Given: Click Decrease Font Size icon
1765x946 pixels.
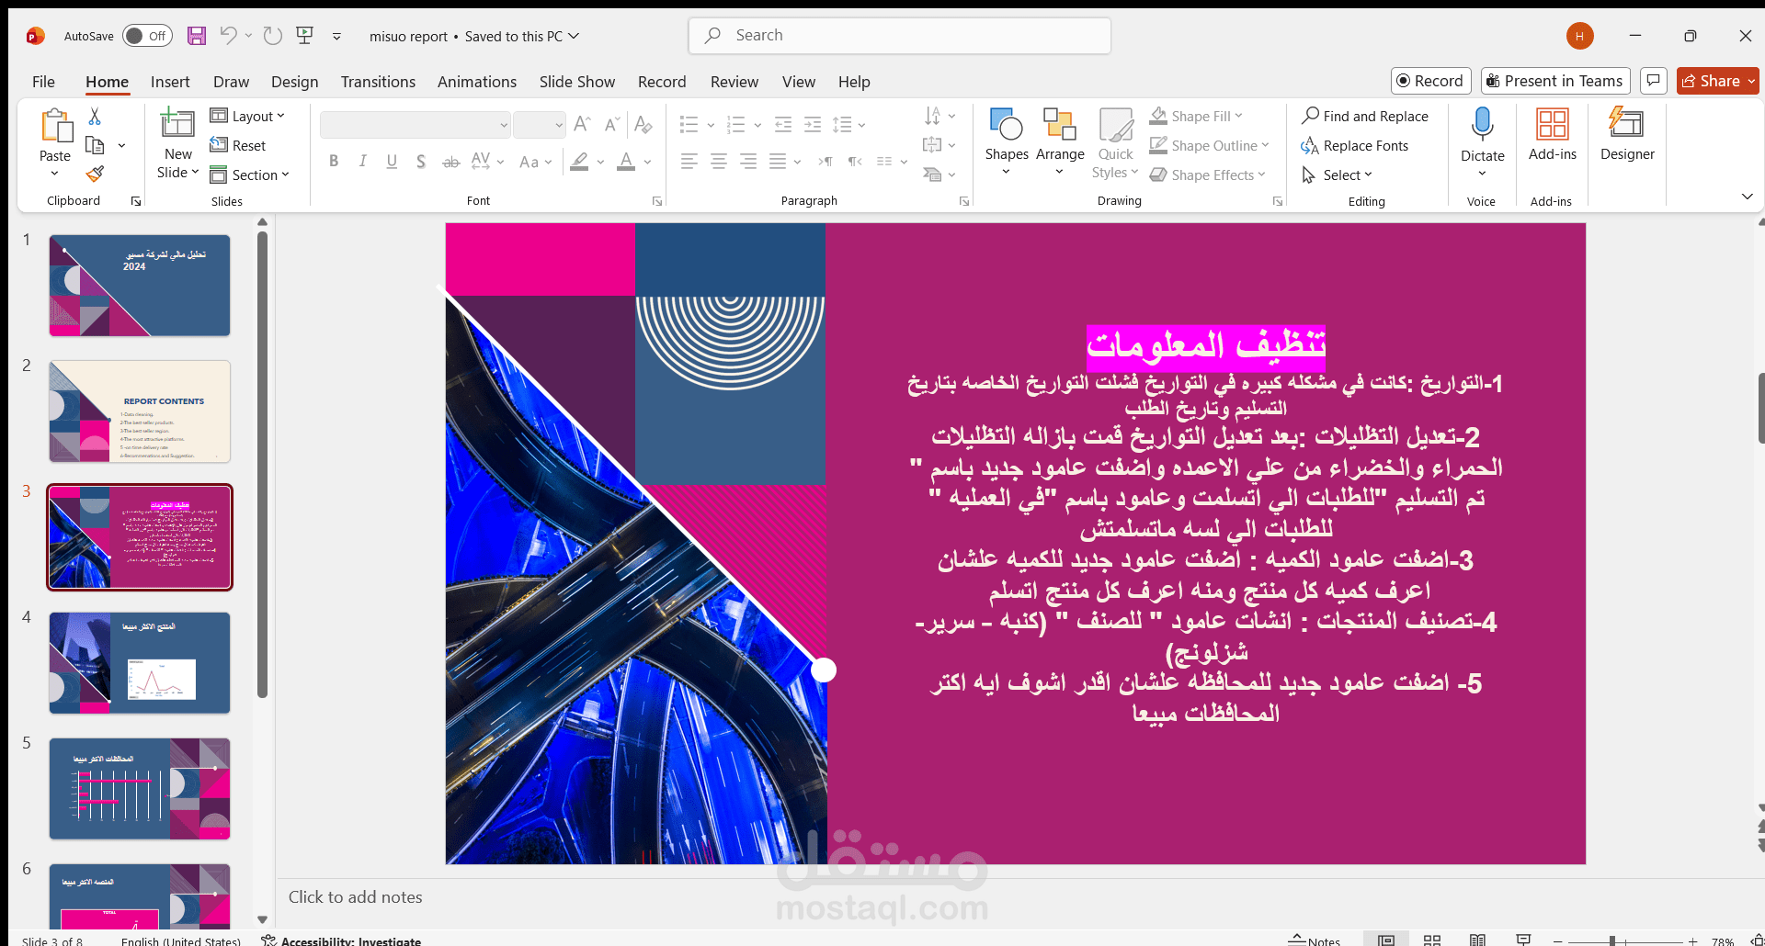Looking at the screenshot, I should [x=614, y=124].
